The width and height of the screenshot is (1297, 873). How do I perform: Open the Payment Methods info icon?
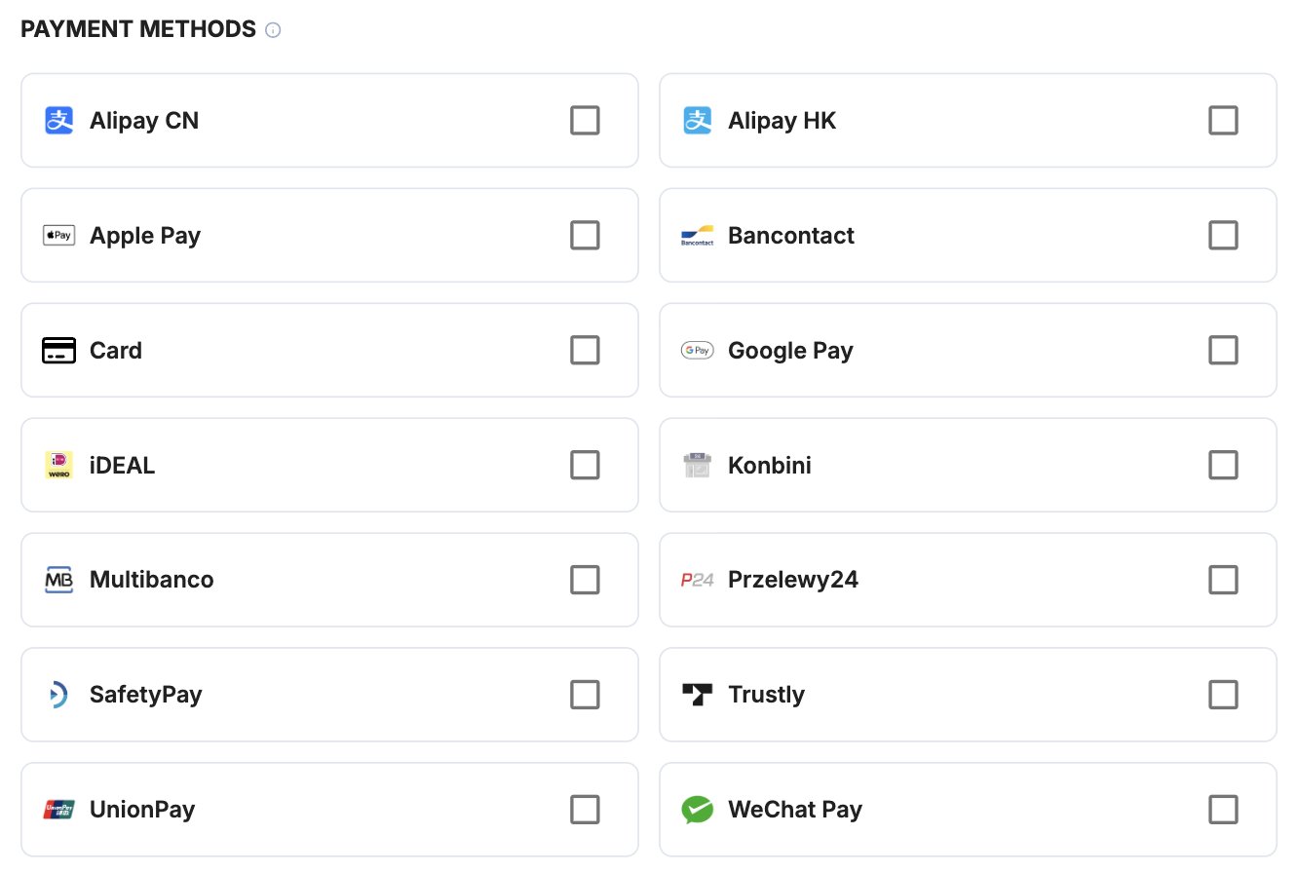(x=274, y=30)
